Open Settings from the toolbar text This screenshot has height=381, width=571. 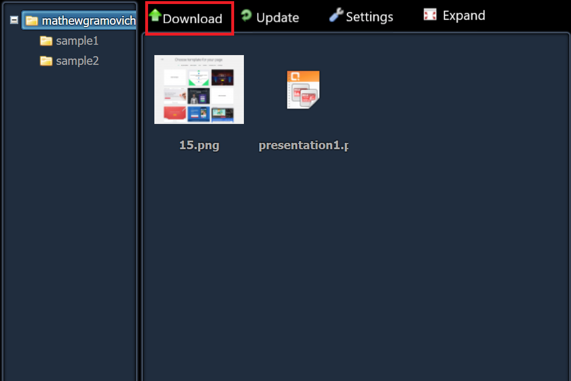click(x=369, y=17)
